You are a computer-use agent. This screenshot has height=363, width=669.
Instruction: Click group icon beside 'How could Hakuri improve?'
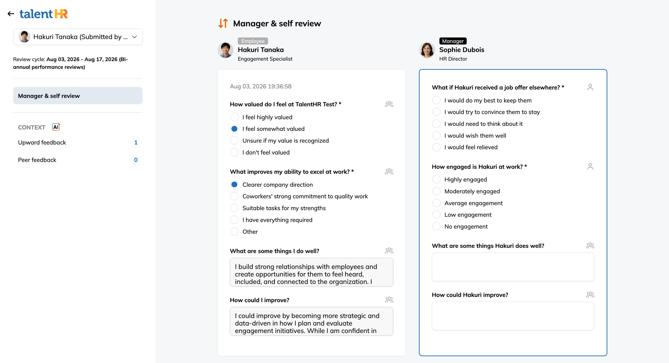point(590,295)
